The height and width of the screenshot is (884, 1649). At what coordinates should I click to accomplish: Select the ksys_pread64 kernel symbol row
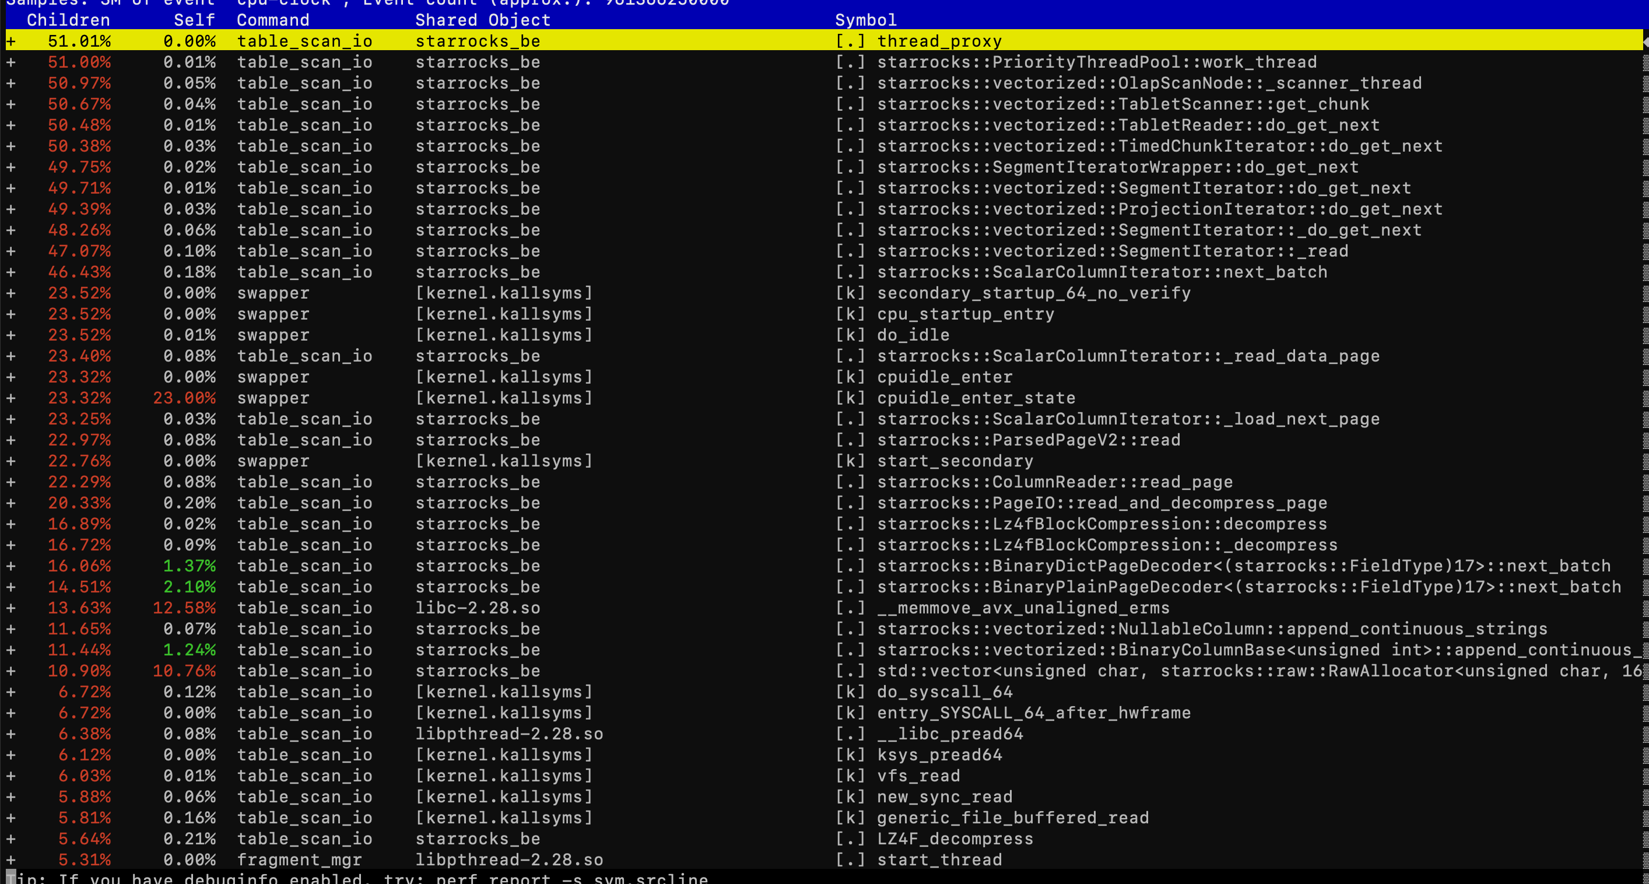click(939, 755)
